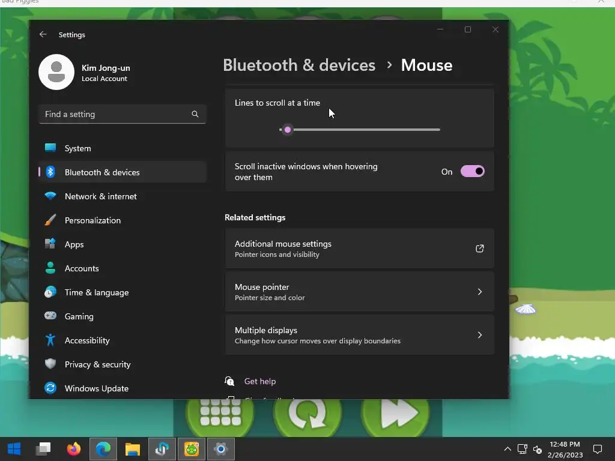The width and height of the screenshot is (615, 461).
Task: Click the Related settings heading text
Action: [255, 217]
